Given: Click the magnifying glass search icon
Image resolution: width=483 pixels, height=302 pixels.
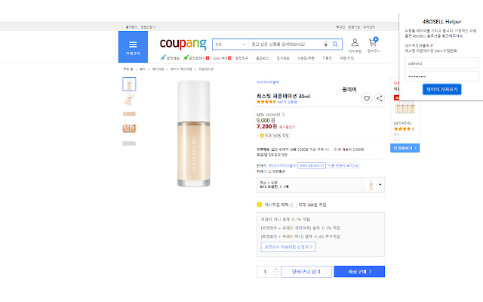Looking at the screenshot, I should coord(333,45).
